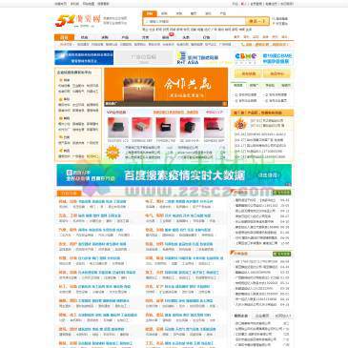Click the sun-shaped badge icon in right news panel

(x=240, y=124)
